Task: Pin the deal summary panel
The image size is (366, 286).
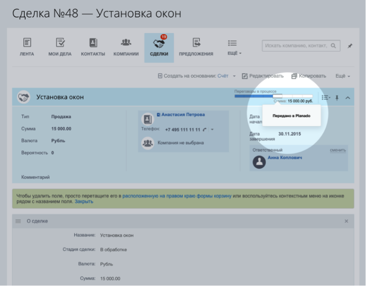Action: point(337,98)
